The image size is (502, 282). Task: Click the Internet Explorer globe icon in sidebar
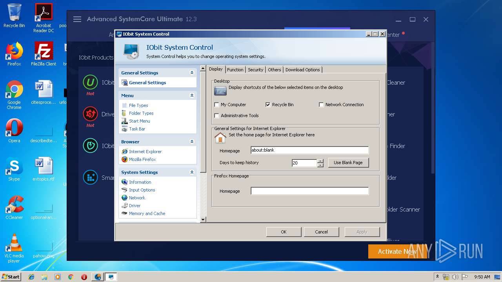tap(125, 152)
